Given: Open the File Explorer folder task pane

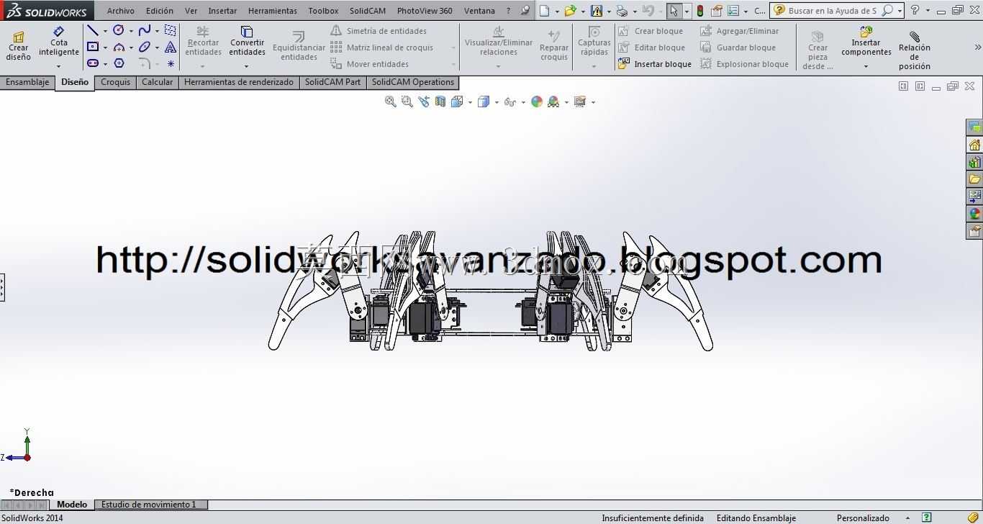Looking at the screenshot, I should pyautogui.click(x=975, y=179).
